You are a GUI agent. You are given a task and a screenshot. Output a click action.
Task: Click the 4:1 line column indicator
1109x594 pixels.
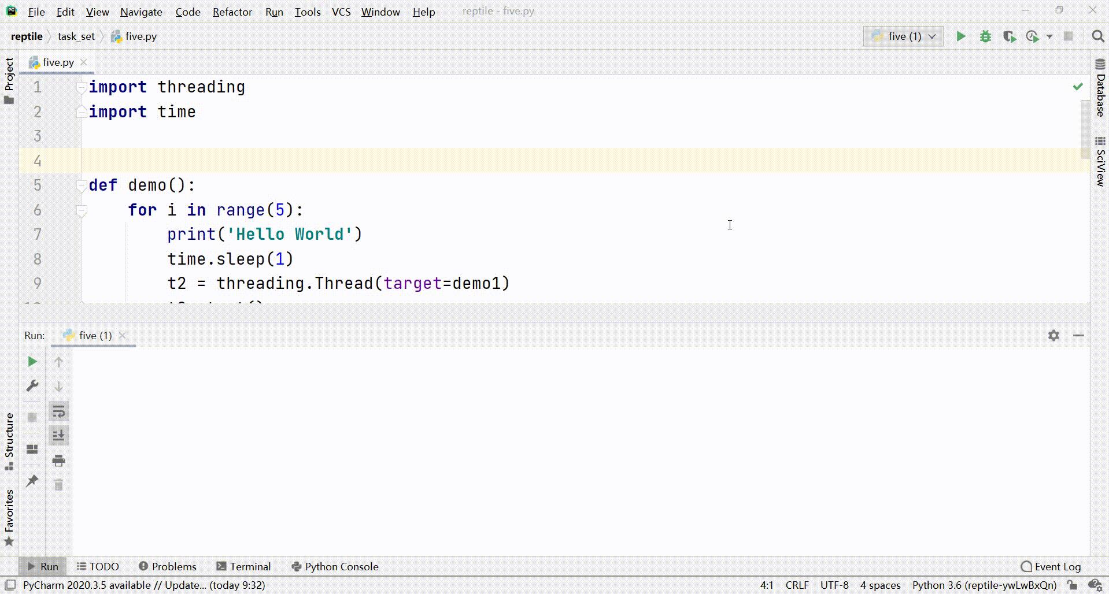click(x=767, y=585)
